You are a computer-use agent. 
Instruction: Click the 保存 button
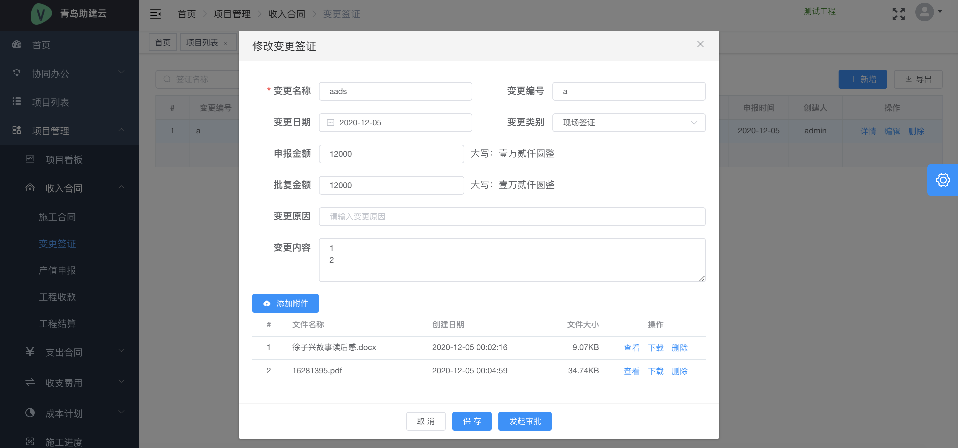click(x=472, y=421)
